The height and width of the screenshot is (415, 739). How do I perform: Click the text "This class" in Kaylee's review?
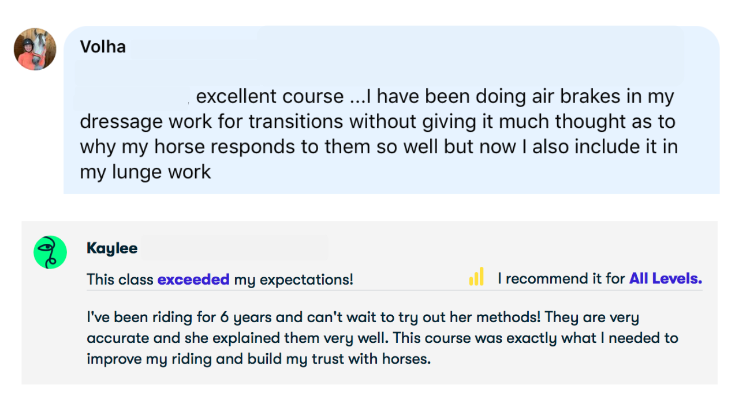pyautogui.click(x=120, y=280)
